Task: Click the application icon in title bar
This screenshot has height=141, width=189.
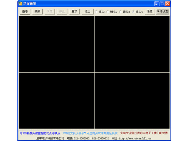Action: pos(20,3)
